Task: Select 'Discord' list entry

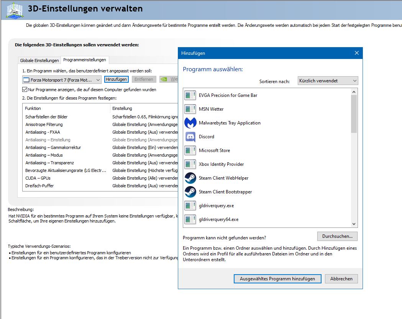Action: coord(267,137)
